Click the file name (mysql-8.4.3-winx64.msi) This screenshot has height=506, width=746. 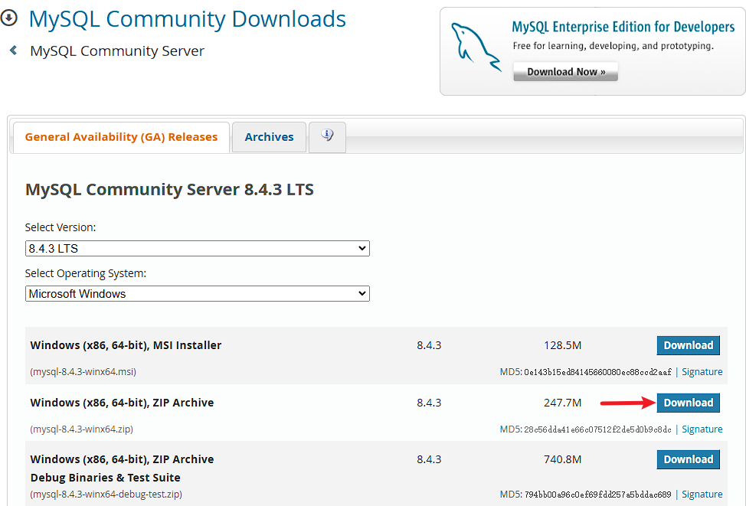83,372
